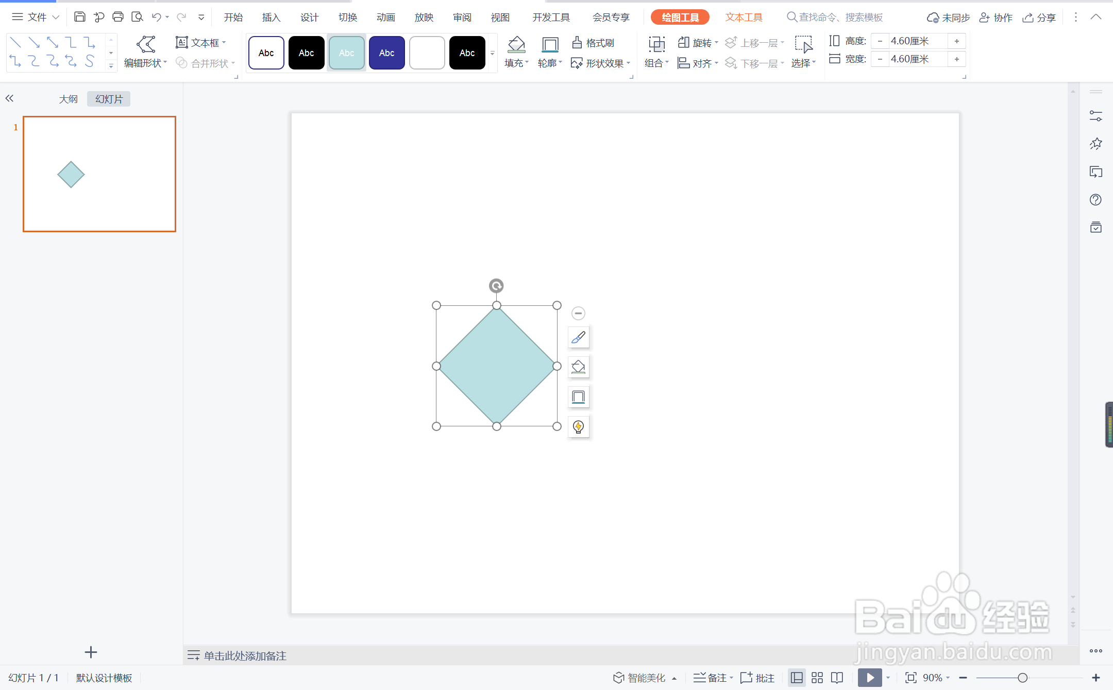Switch to the Outline (大纲) pane tab
Viewport: 1113px width, 690px height.
pos(68,99)
